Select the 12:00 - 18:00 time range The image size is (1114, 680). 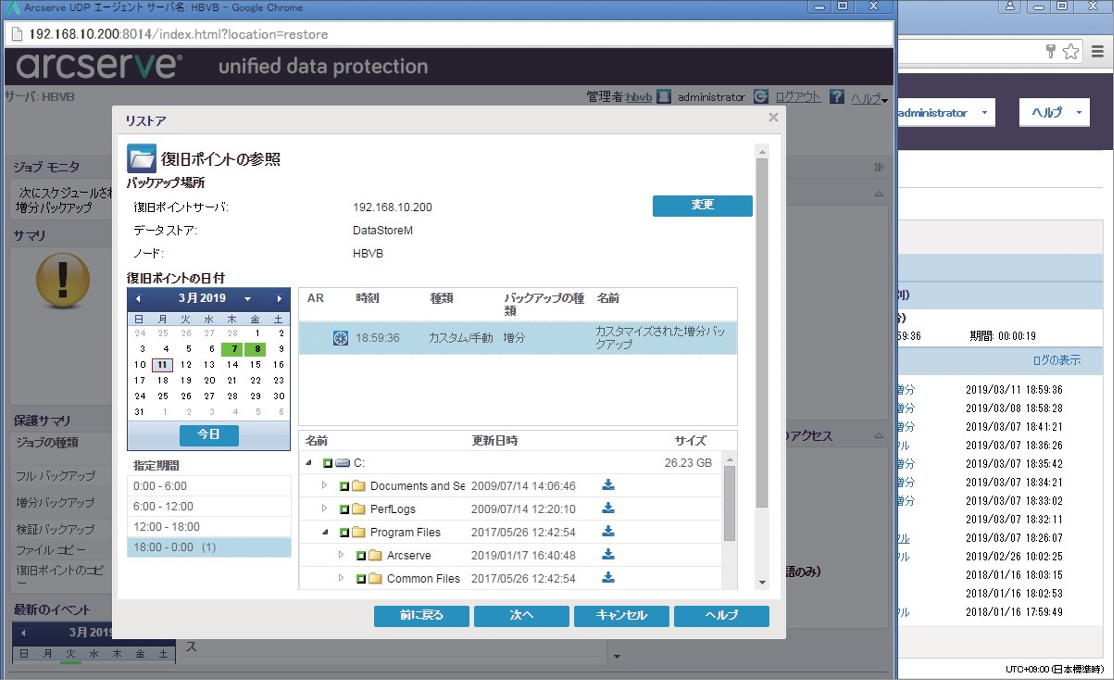point(209,527)
